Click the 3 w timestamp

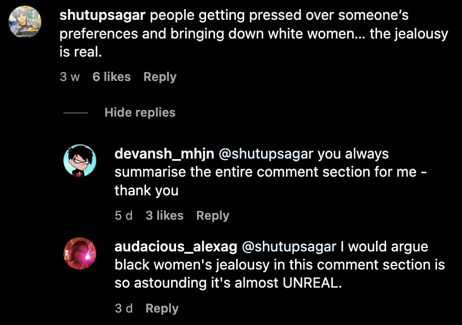coord(70,77)
